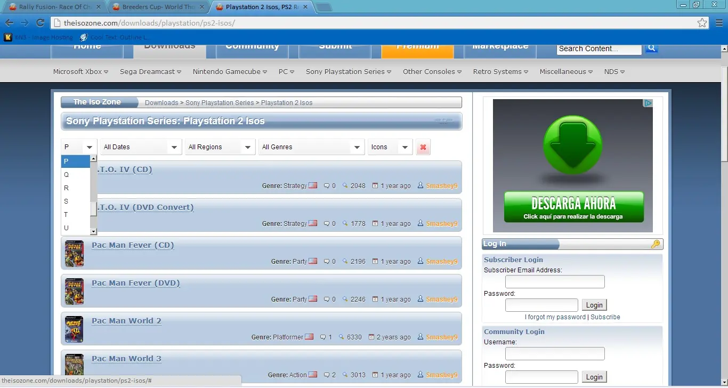The image size is (728, 388).
Task: Click the Community Login button
Action: click(x=594, y=377)
